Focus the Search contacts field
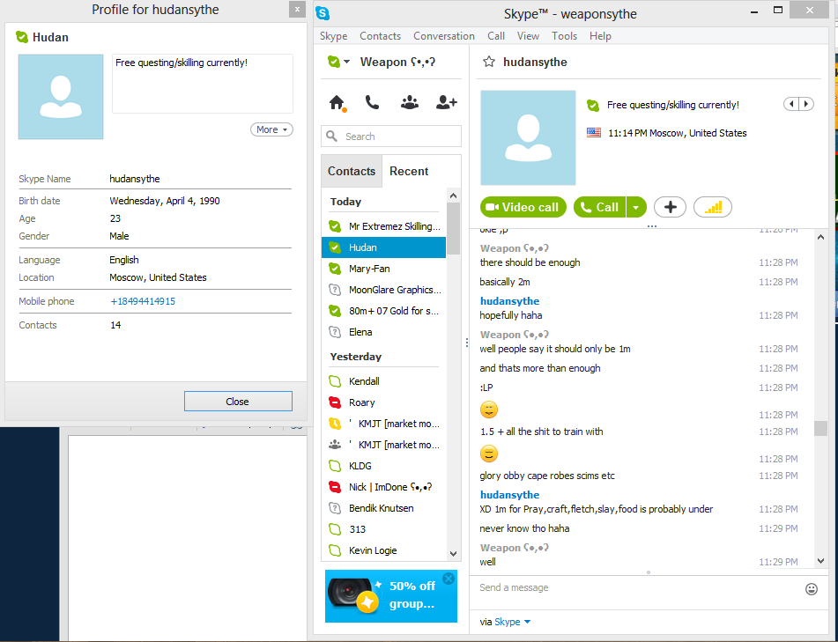Image resolution: width=838 pixels, height=642 pixels. pyautogui.click(x=391, y=137)
